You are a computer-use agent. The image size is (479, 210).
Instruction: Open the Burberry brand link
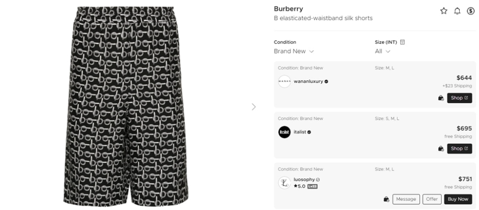coord(288,9)
